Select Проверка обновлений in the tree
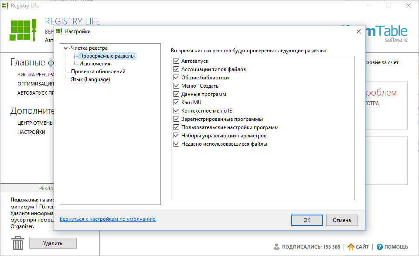 coord(98,72)
